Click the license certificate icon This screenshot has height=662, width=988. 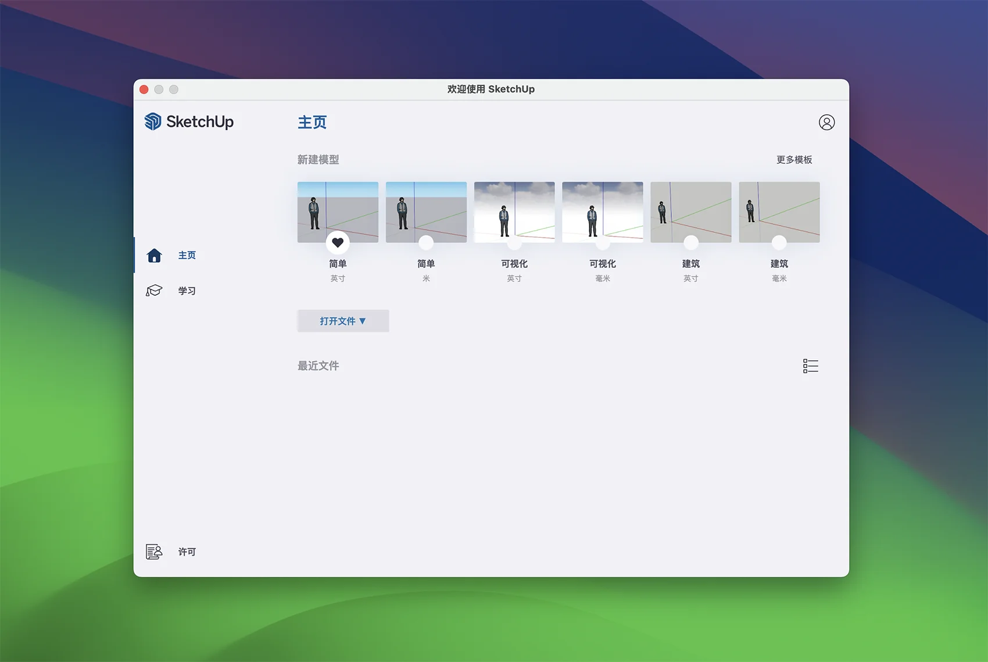click(x=154, y=552)
